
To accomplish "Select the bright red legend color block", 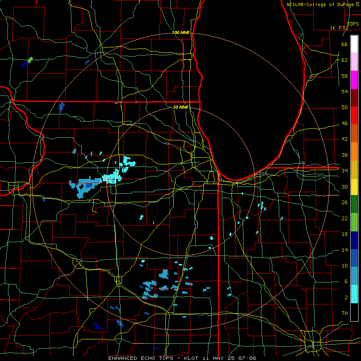I will tap(354, 116).
